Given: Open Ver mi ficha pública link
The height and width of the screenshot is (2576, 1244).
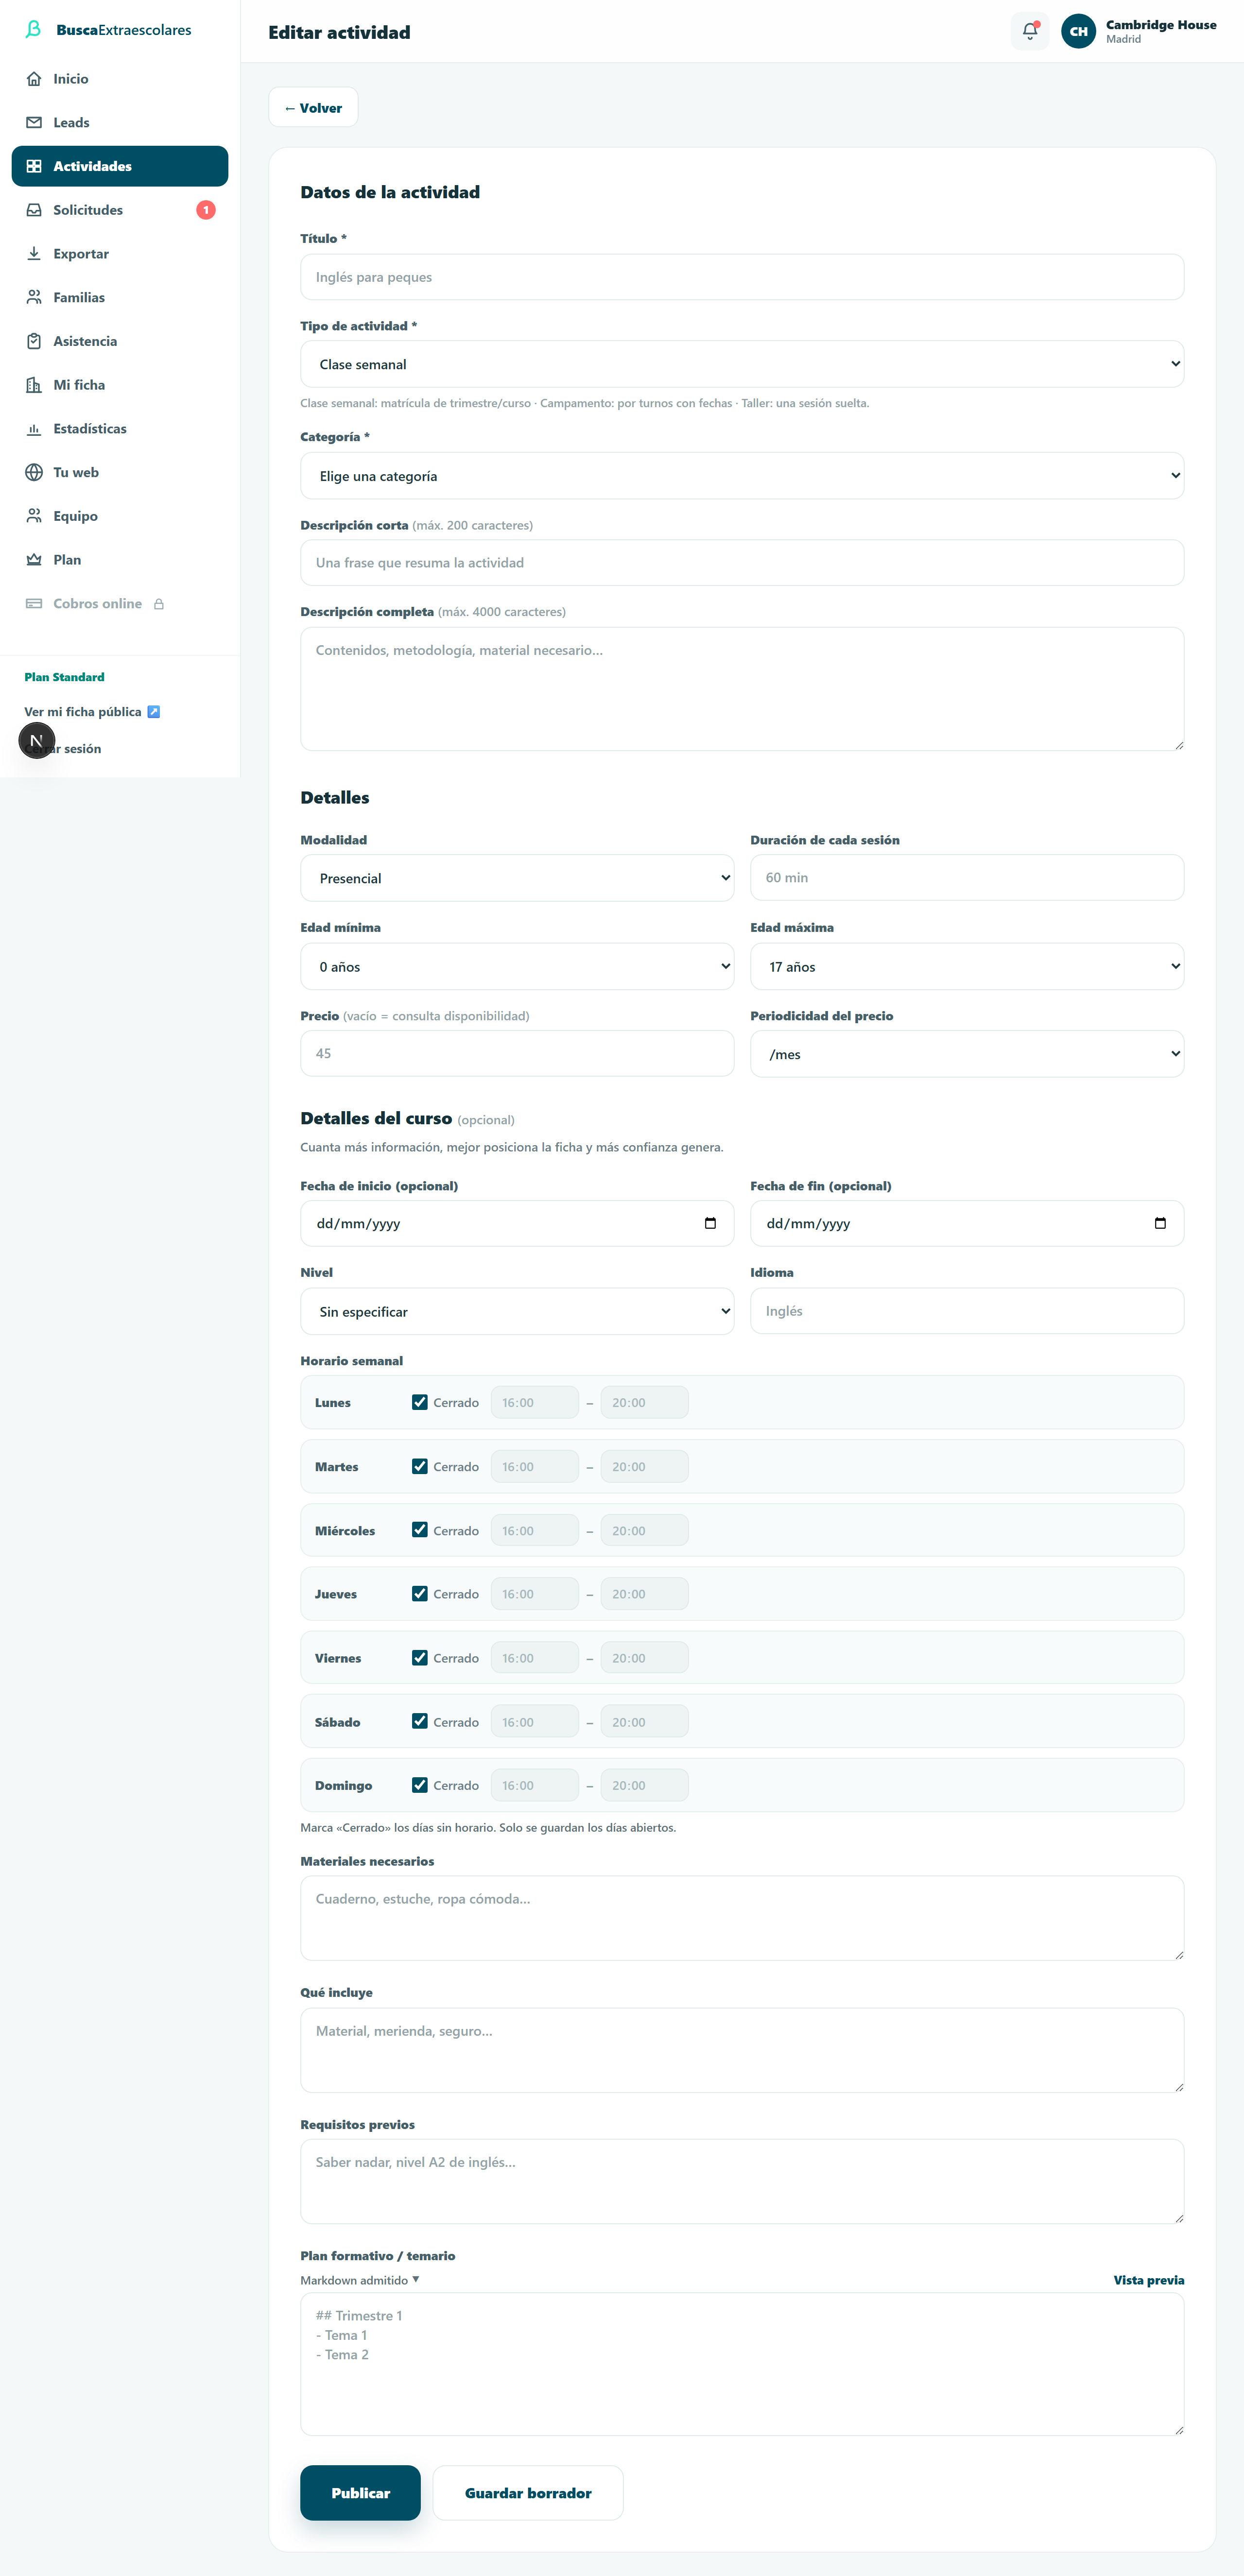Looking at the screenshot, I should (x=92, y=712).
